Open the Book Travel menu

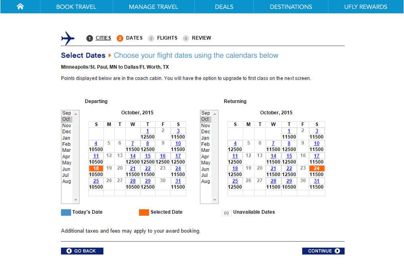pyautogui.click(x=76, y=7)
